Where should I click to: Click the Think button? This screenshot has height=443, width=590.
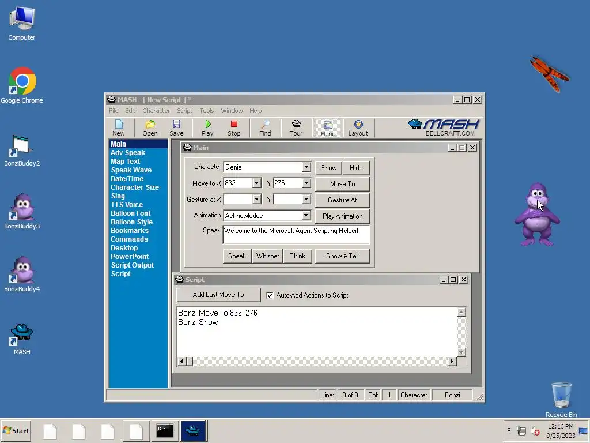298,256
